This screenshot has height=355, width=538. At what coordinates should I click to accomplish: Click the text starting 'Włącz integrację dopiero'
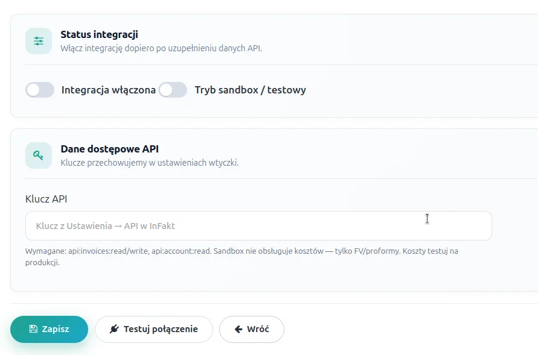pos(161,48)
